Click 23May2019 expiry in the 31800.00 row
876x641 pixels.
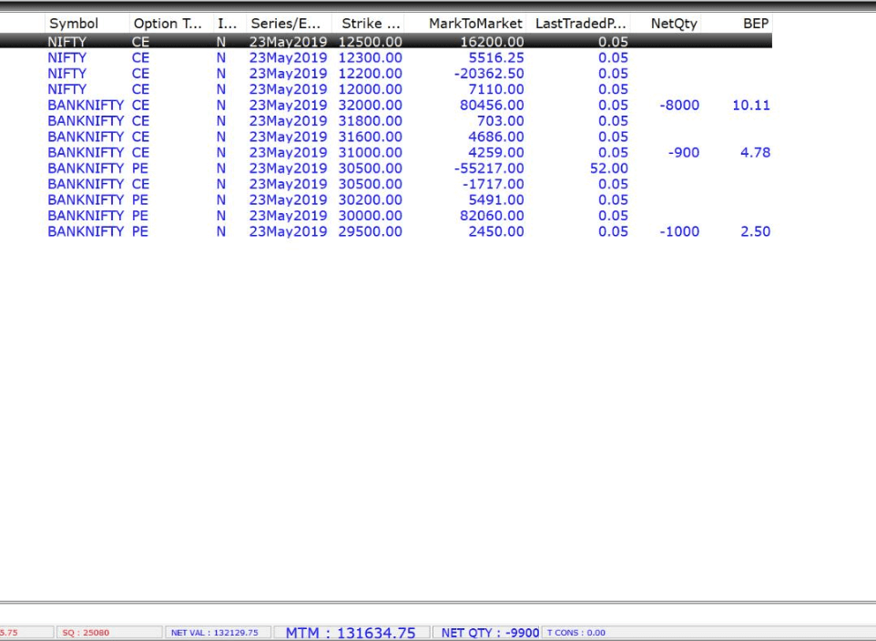[289, 121]
